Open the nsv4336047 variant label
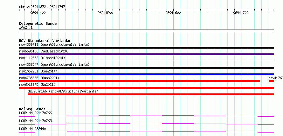Screen dimensions: 283x136 click(54, 65)
